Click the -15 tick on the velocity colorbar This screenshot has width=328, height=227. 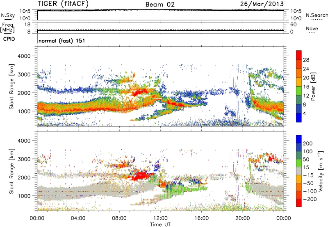pyautogui.click(x=308, y=175)
